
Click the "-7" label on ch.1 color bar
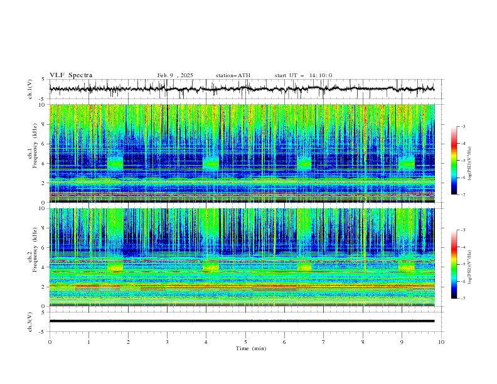(x=462, y=195)
